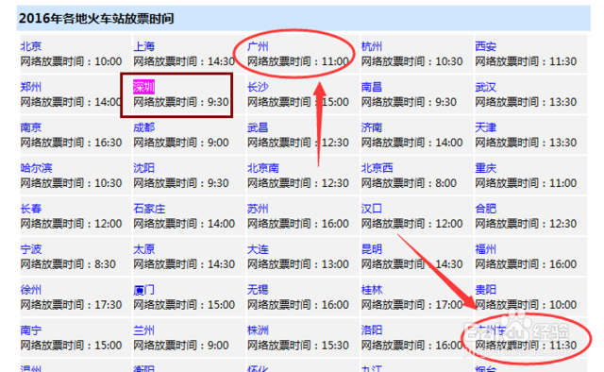Click 南京's release time text 16:30
This screenshot has height=372, width=604.
[109, 143]
